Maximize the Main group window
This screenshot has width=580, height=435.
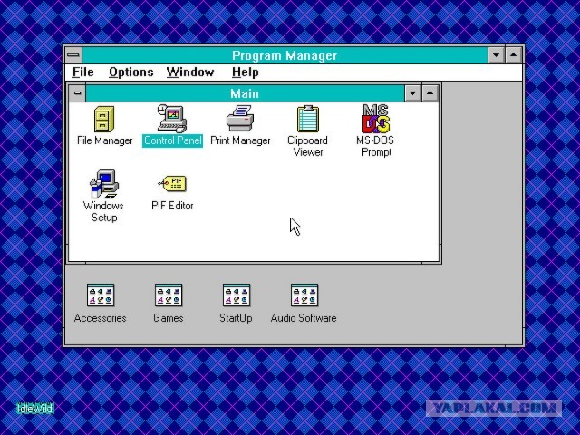point(430,92)
